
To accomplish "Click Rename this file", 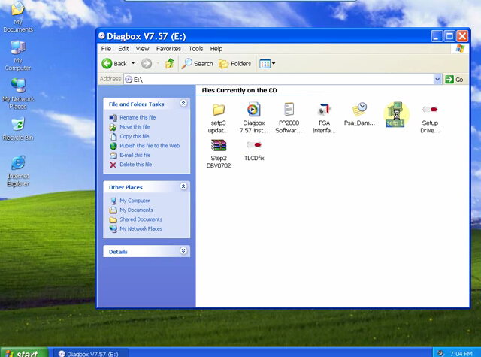I will (138, 117).
